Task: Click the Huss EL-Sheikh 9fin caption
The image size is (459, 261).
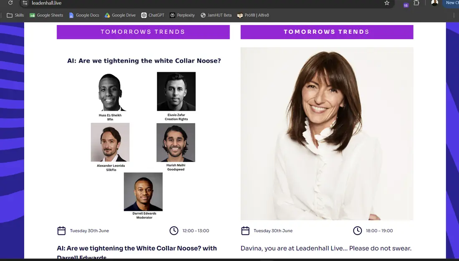Action: (110, 117)
